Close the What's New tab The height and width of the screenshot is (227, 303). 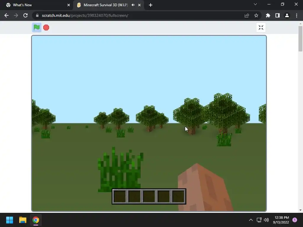[x=69, y=5]
